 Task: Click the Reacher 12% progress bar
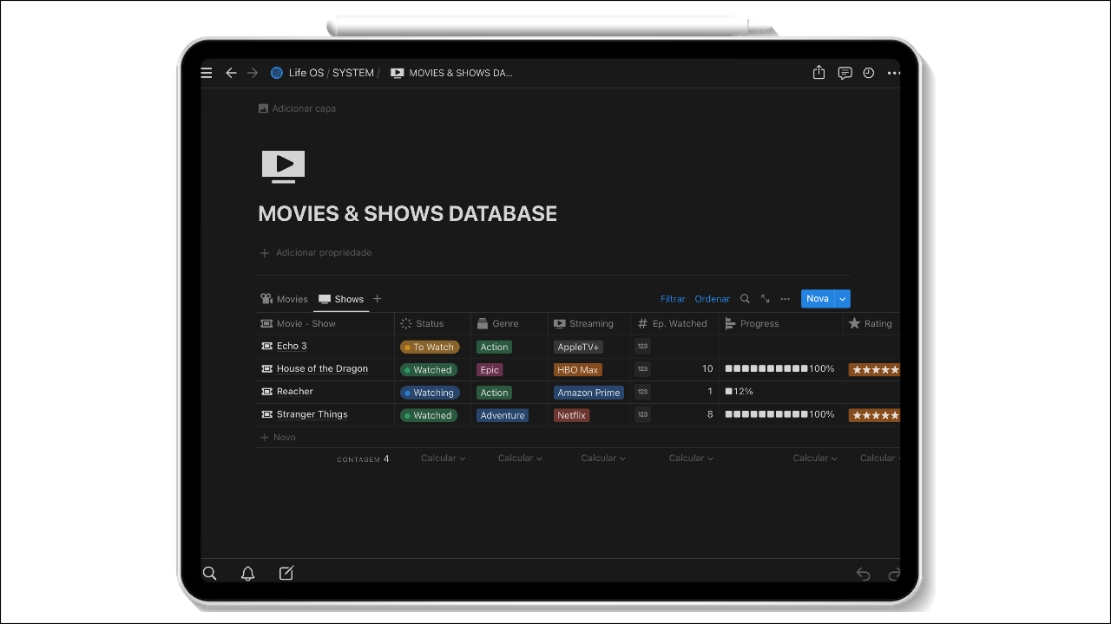pos(740,392)
